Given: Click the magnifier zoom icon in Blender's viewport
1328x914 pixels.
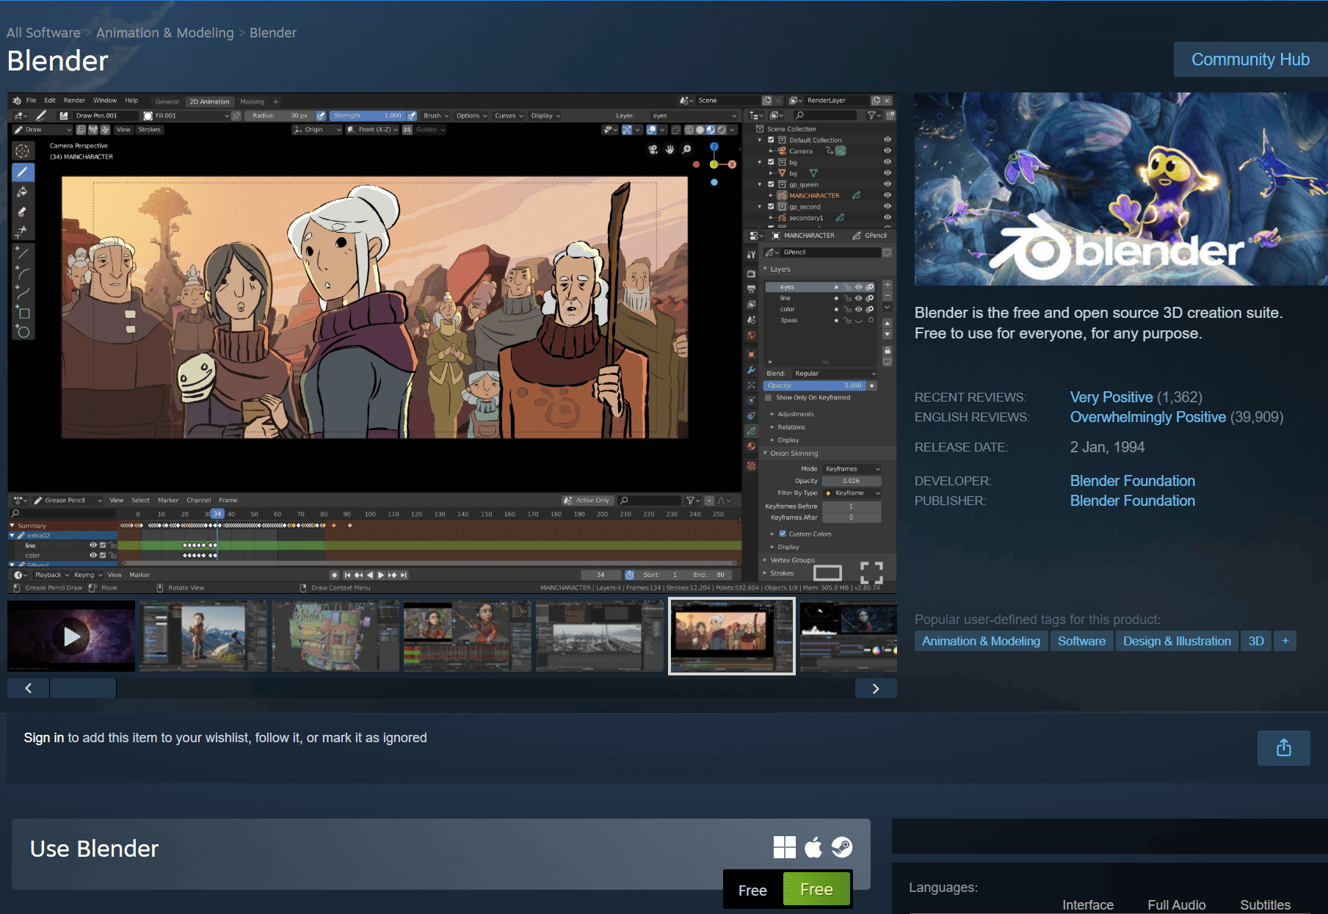Looking at the screenshot, I should click(686, 149).
